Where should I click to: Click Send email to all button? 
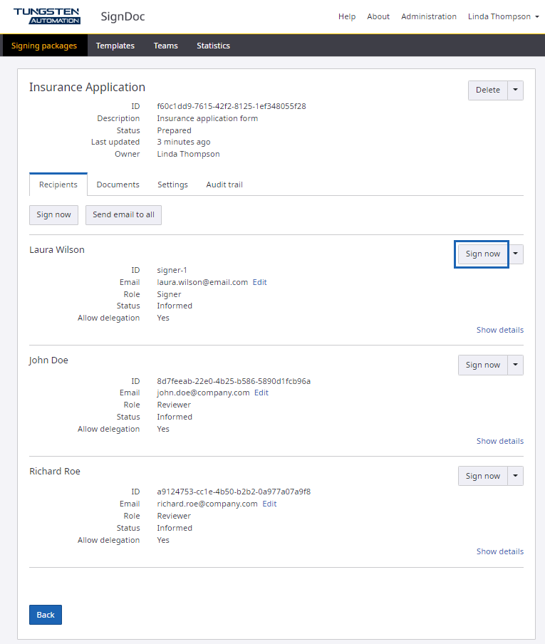click(x=123, y=214)
